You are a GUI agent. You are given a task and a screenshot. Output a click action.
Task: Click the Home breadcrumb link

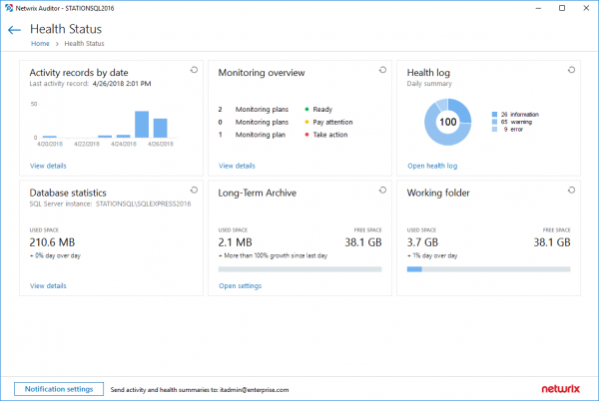coord(40,44)
